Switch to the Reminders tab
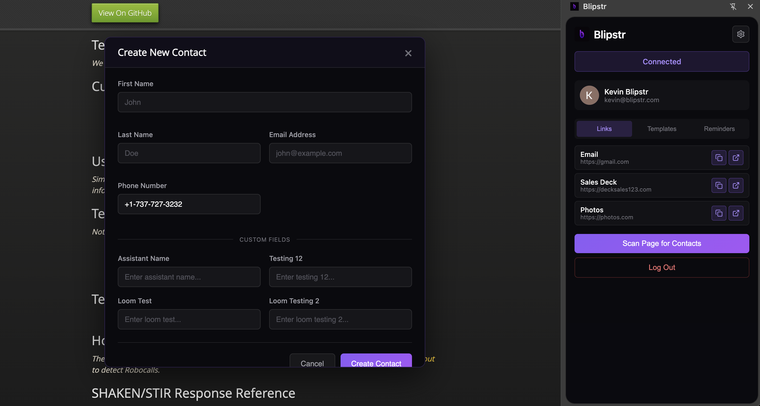 click(x=719, y=129)
